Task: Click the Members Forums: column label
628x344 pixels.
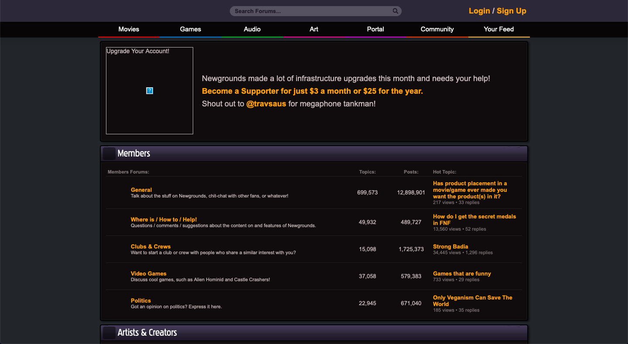Action: pyautogui.click(x=128, y=172)
